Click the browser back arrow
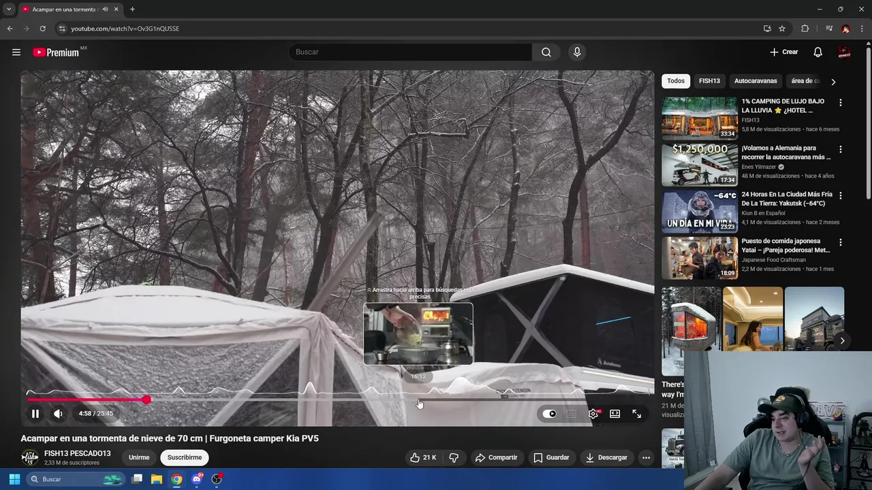The width and height of the screenshot is (872, 490). coord(10,29)
